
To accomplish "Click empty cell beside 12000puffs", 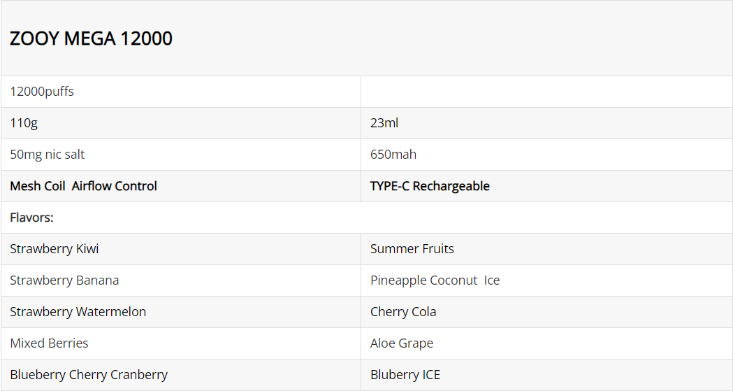I will tap(546, 92).
